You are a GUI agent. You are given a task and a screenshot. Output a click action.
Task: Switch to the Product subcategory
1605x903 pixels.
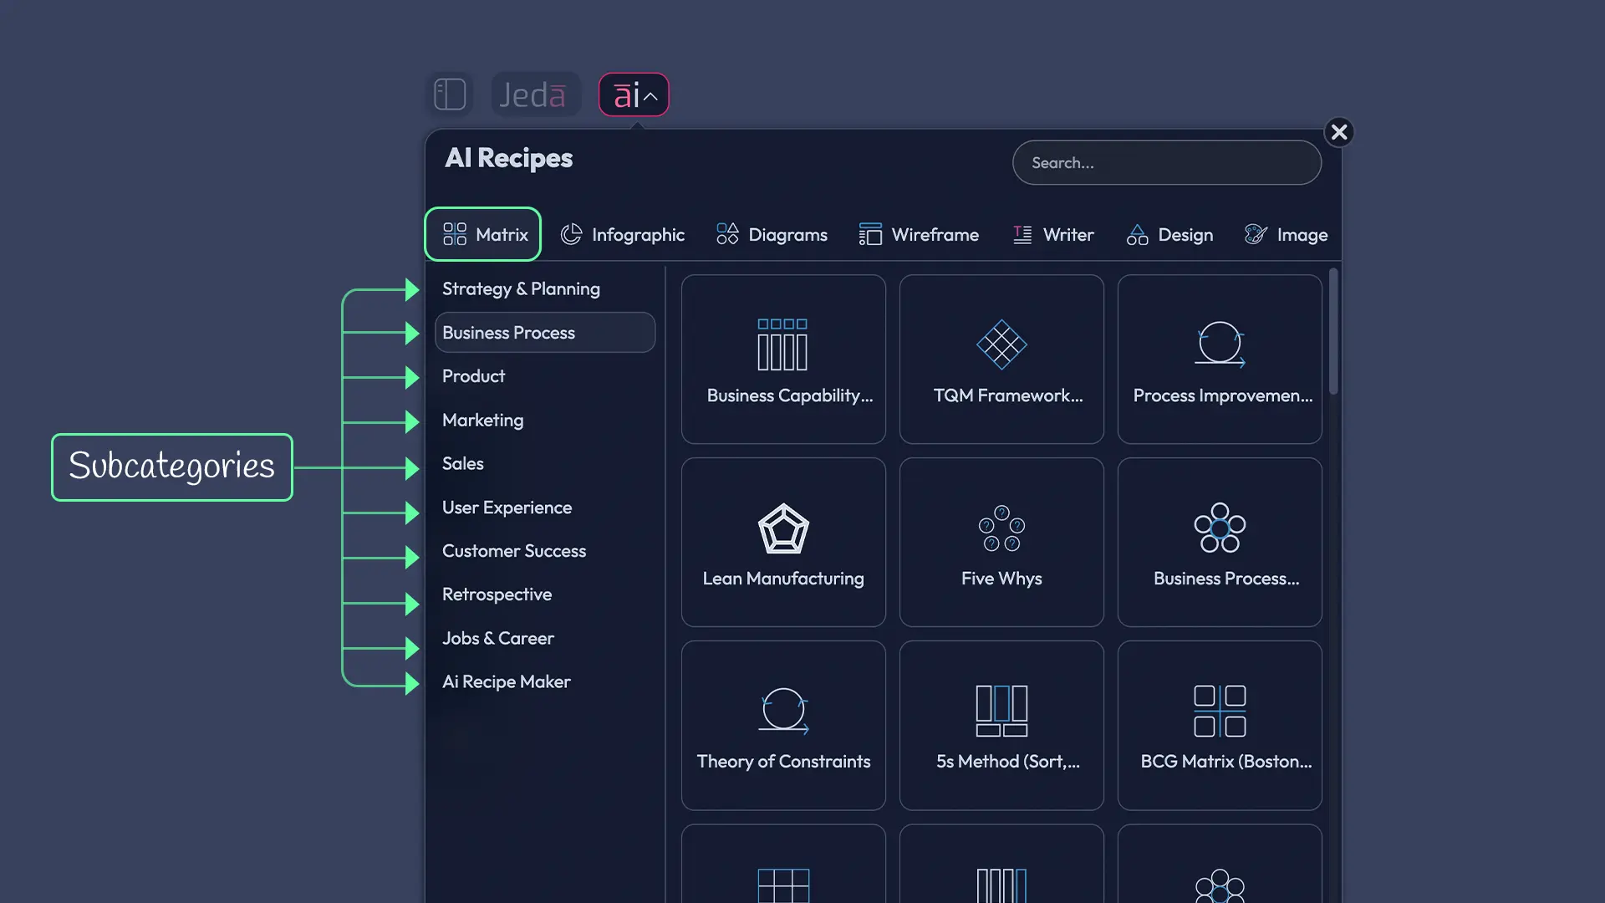coord(473,375)
